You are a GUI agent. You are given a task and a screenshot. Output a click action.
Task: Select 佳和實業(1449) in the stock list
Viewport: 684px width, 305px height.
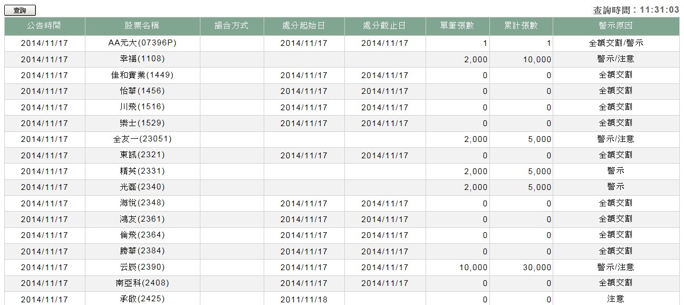142,75
